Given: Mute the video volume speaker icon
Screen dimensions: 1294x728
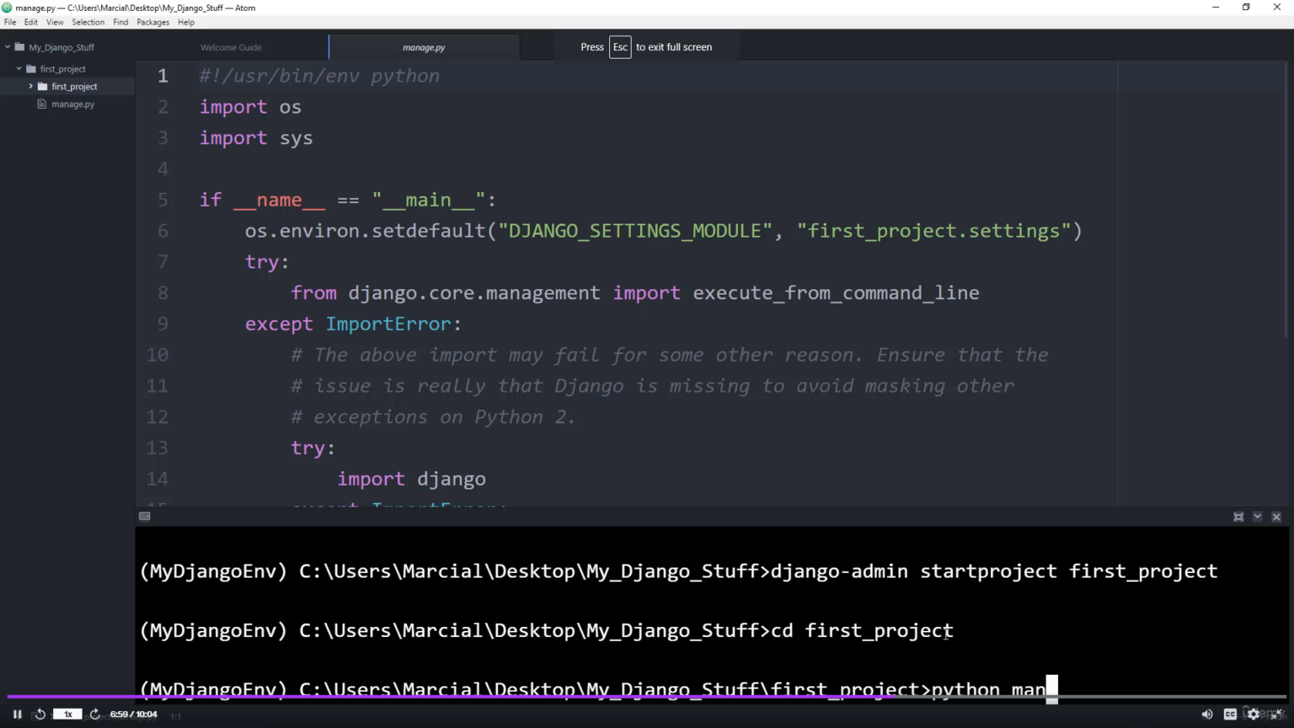Looking at the screenshot, I should pos(1206,715).
